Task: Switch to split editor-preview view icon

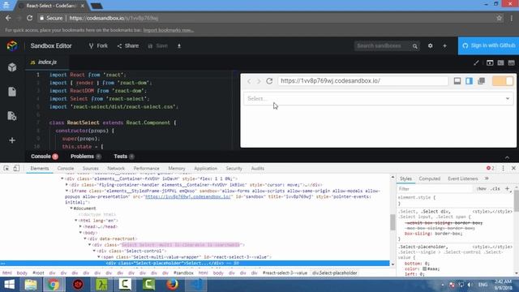Action: point(500,62)
